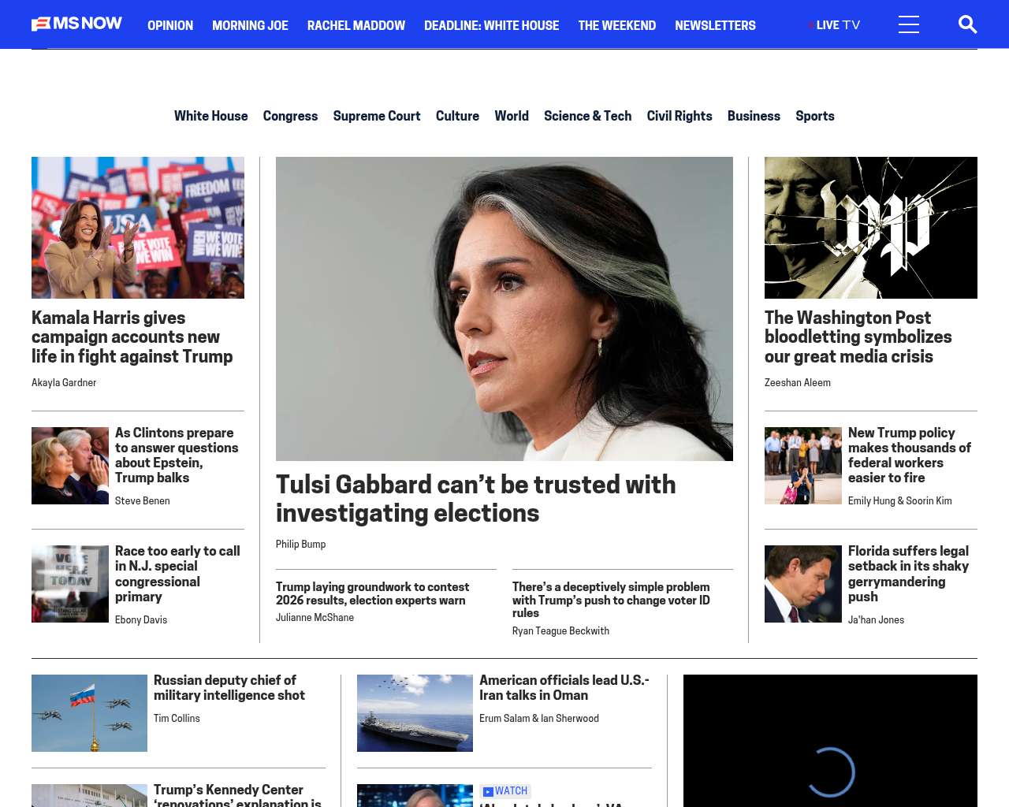This screenshot has width=1009, height=807.
Task: Open Kamala Harris rally photo
Action: tap(138, 228)
